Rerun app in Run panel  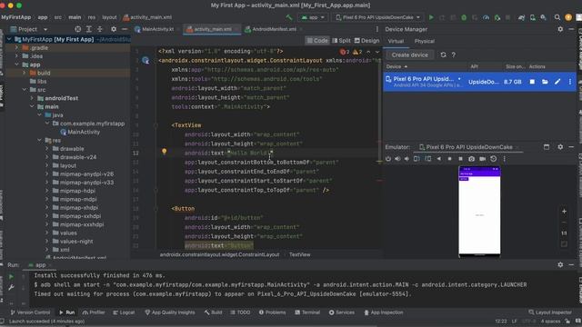tap(11, 276)
